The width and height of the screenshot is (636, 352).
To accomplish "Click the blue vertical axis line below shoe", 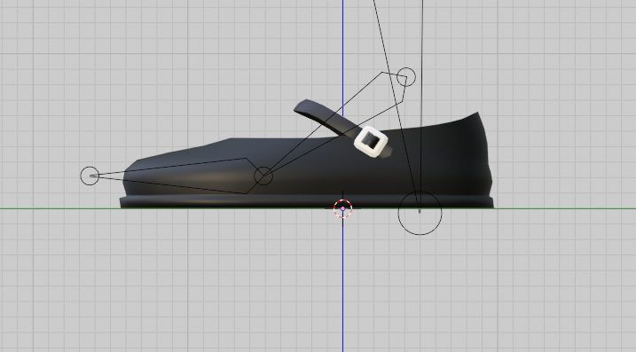I will click(342, 284).
